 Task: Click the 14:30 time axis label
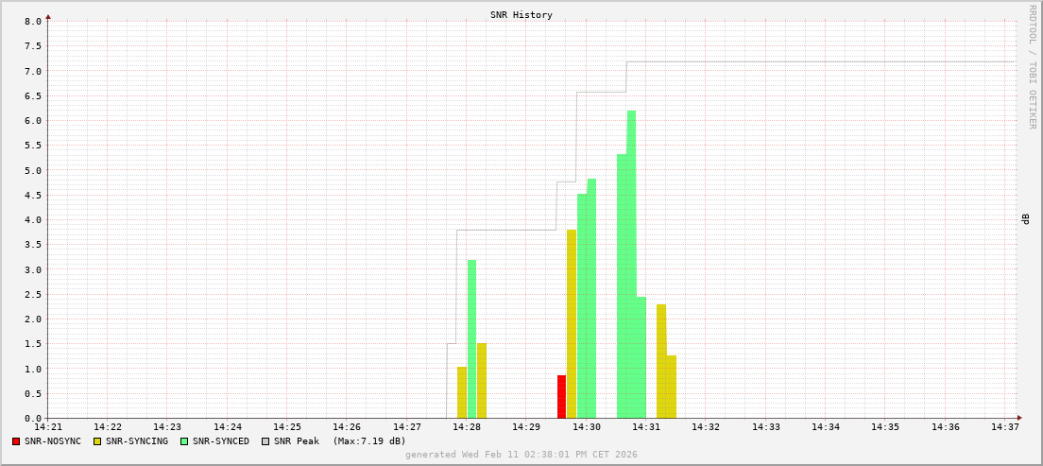click(587, 427)
